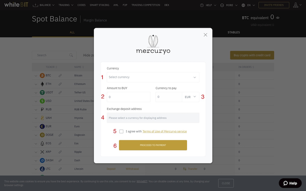Viewport: 306px width, 191px height.
Task: Click the link icon beside ETH ticker
Action: pos(60,84)
